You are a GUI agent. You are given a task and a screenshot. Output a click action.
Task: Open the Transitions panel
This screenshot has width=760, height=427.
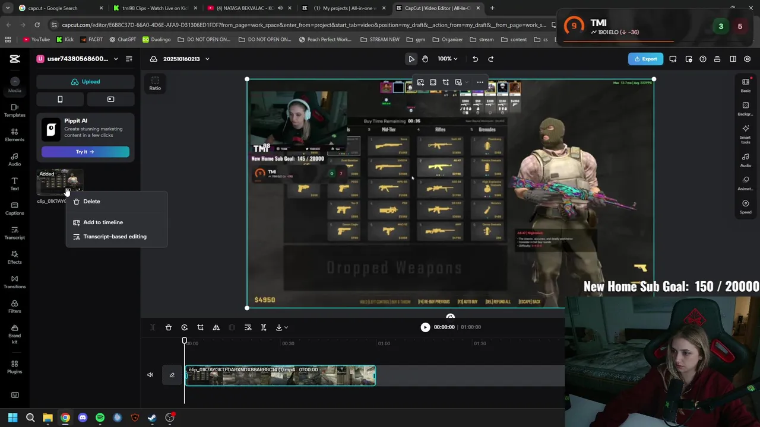pyautogui.click(x=15, y=282)
